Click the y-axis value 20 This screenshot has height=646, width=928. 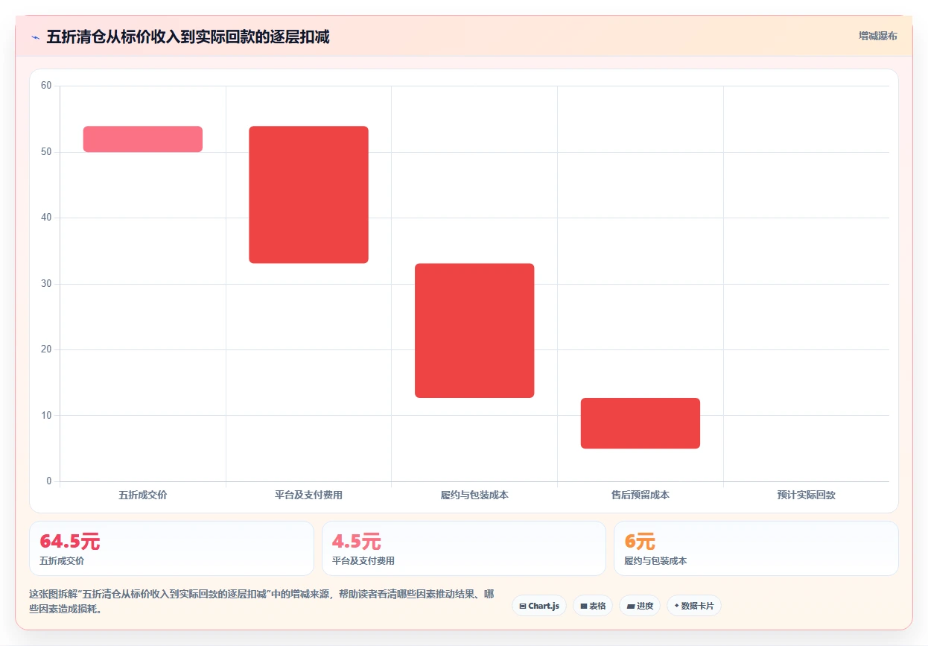point(46,349)
